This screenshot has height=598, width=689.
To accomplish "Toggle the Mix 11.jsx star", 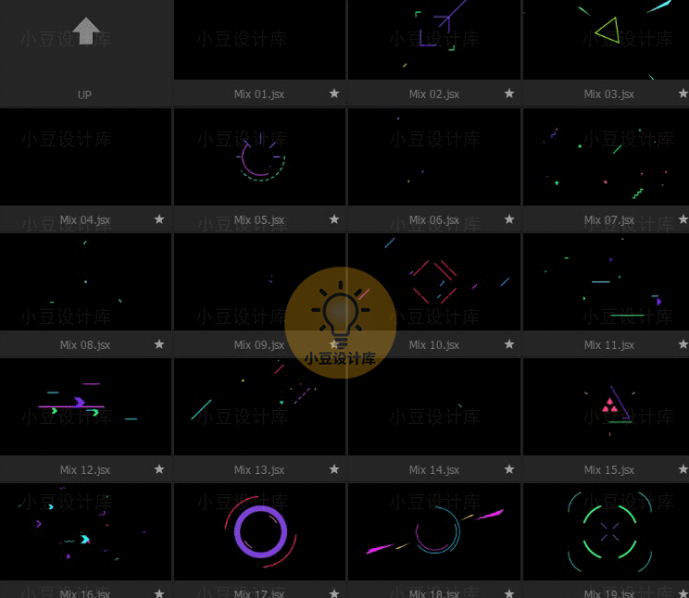I will pos(683,344).
